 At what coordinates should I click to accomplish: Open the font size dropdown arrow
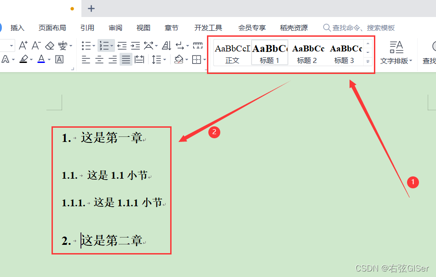pos(11,45)
